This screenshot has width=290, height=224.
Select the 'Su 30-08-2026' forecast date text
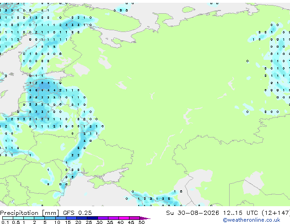[193, 213]
